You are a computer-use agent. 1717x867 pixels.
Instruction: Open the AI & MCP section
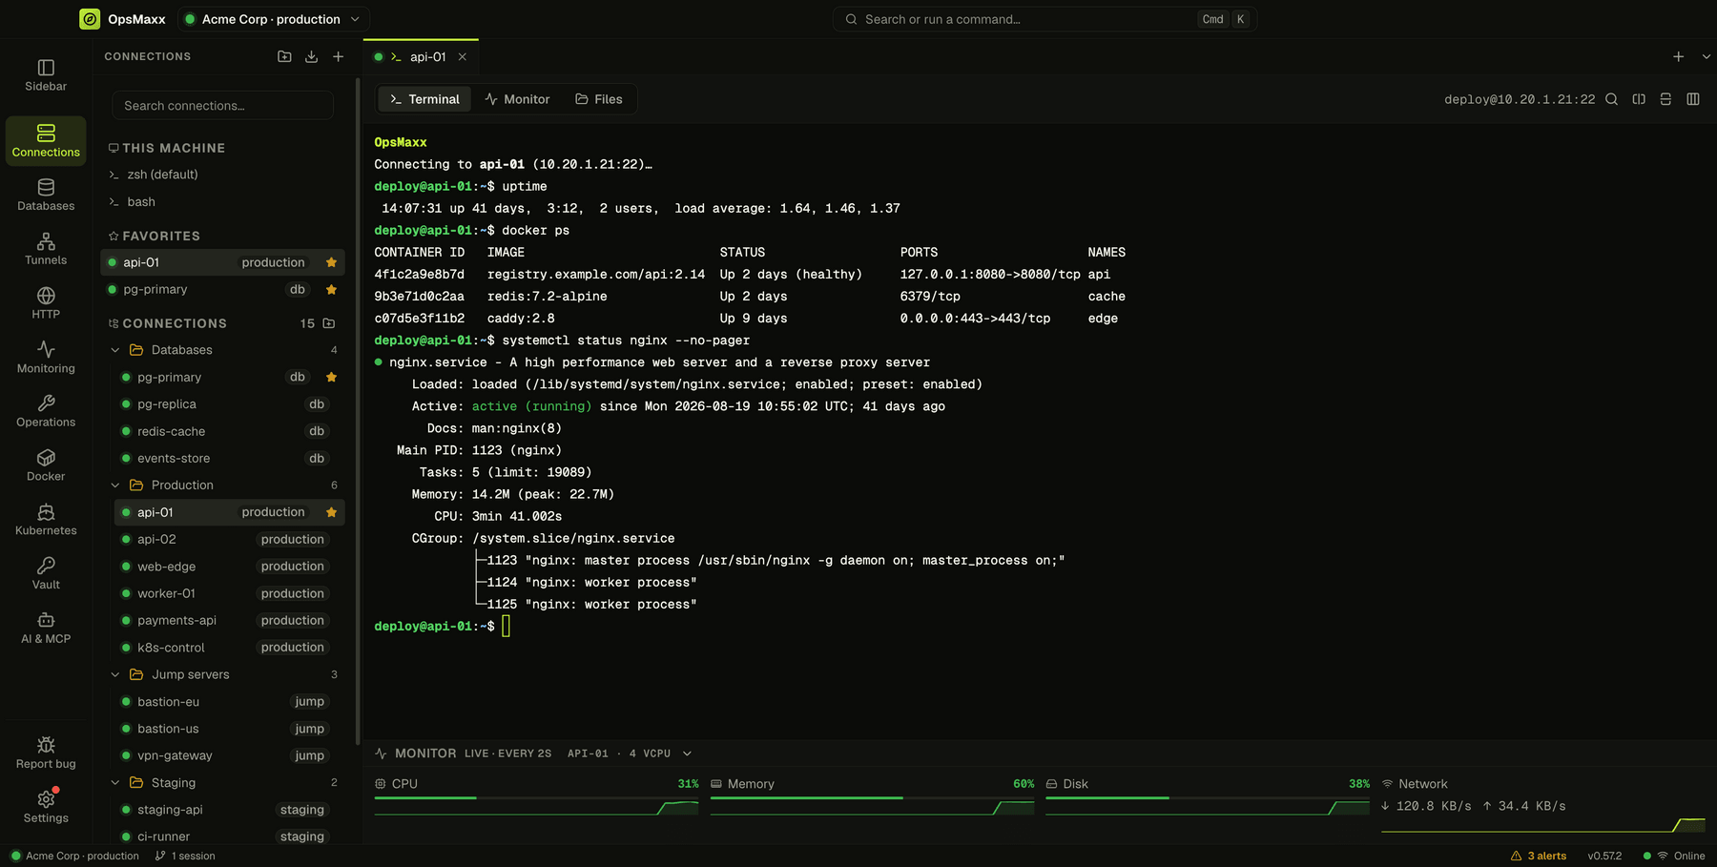point(46,629)
